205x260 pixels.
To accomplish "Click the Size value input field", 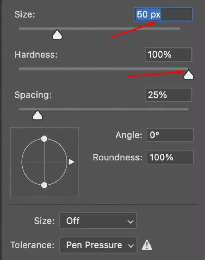I will pos(163,15).
